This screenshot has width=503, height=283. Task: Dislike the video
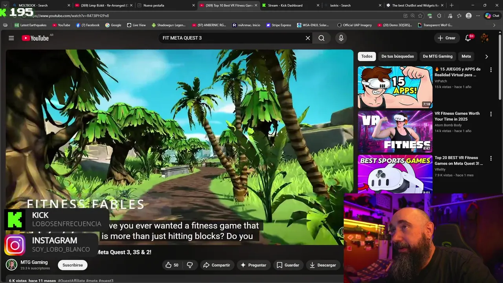190,265
